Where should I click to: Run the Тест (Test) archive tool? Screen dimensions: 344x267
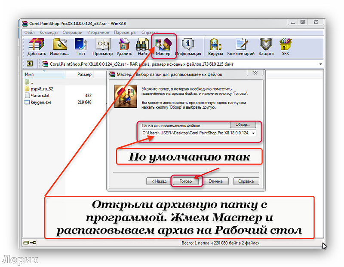pos(81,46)
